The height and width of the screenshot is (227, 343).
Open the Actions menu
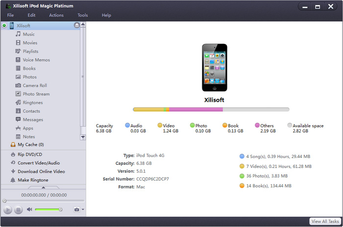[56, 15]
